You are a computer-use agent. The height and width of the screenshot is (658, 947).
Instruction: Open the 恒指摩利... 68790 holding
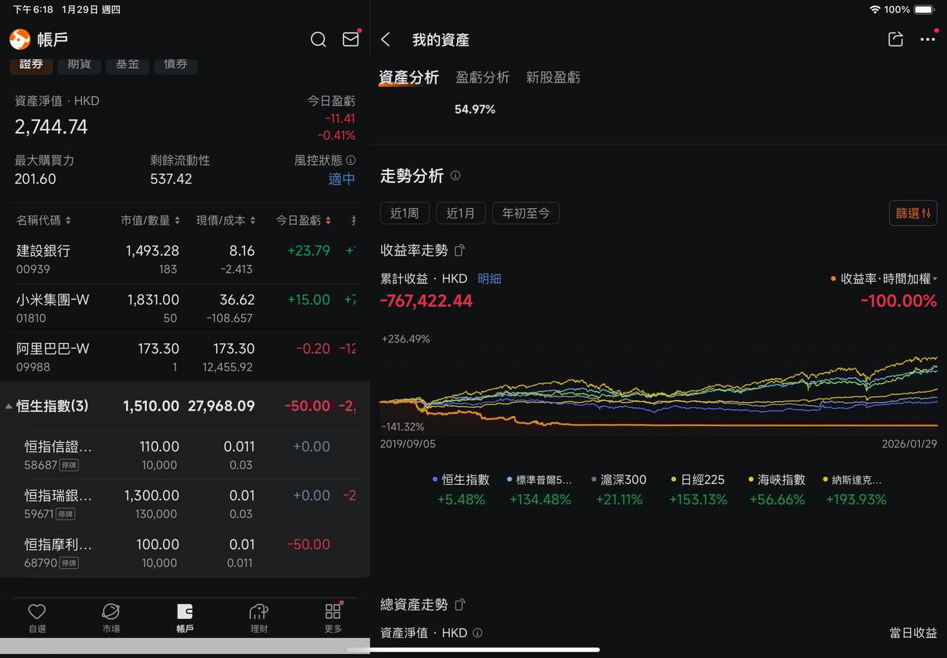click(x=185, y=553)
